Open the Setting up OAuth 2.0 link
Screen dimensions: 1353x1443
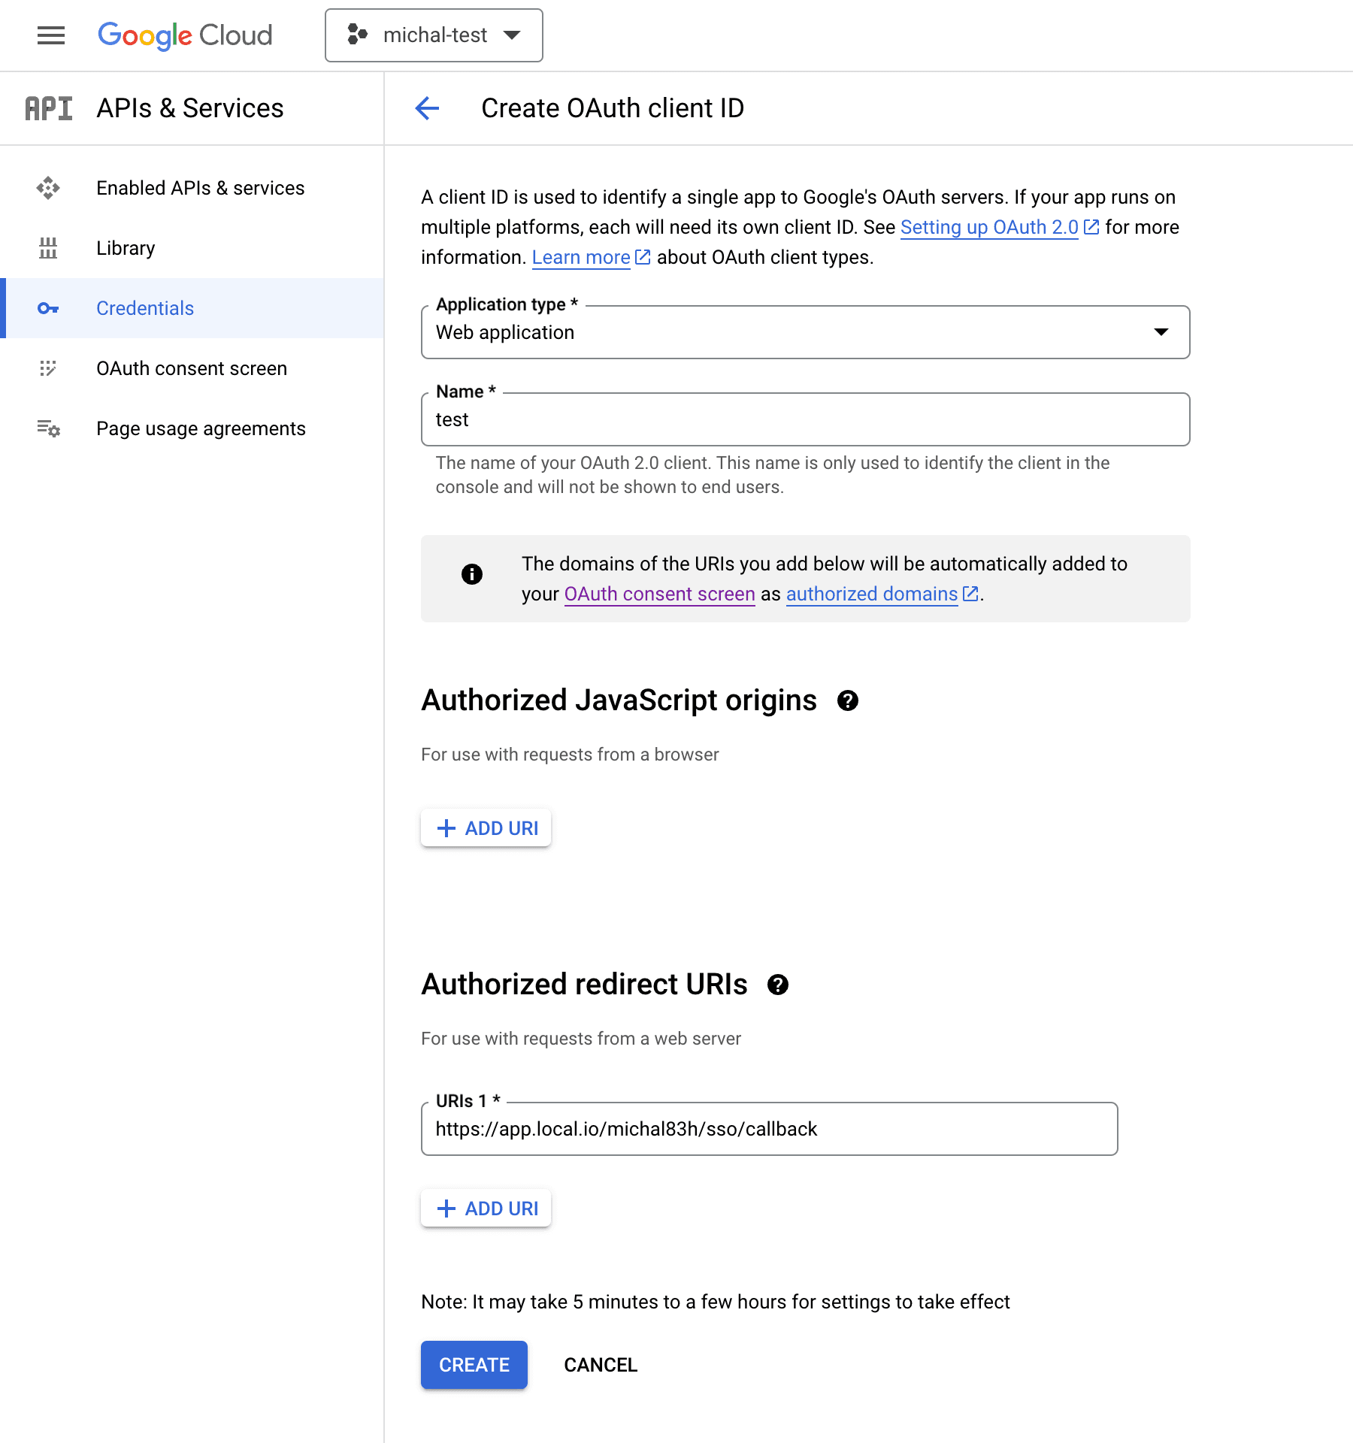pos(989,227)
